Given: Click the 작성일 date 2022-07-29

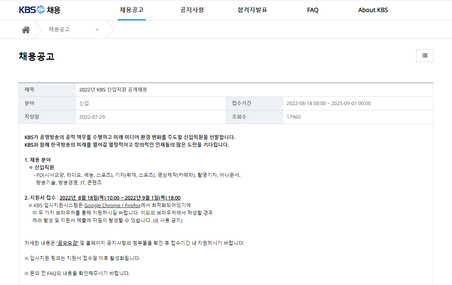Looking at the screenshot, I should pos(92,117).
